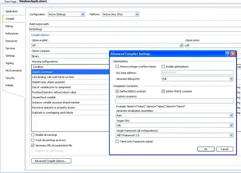Click the Custom constants text field

[175, 101]
